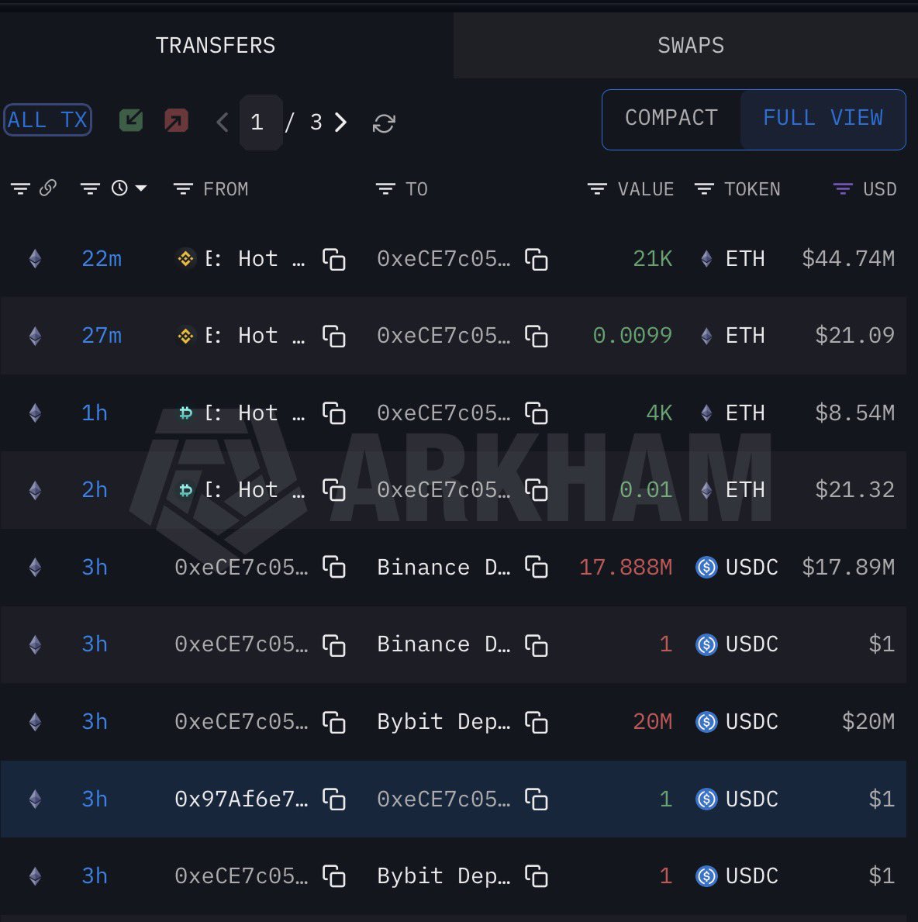Copy Binance deposit address in $1 row
The height and width of the screenshot is (922, 918).
(537, 645)
